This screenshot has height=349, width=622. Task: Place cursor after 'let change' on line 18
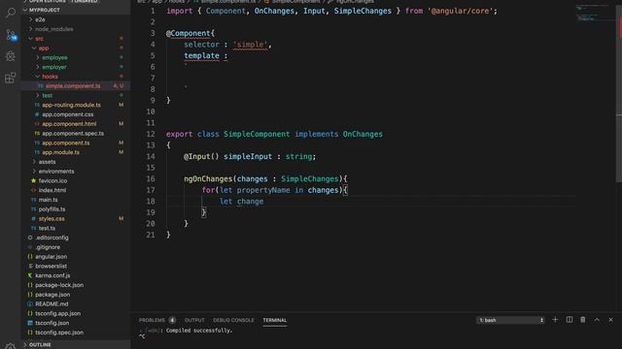[263, 202]
